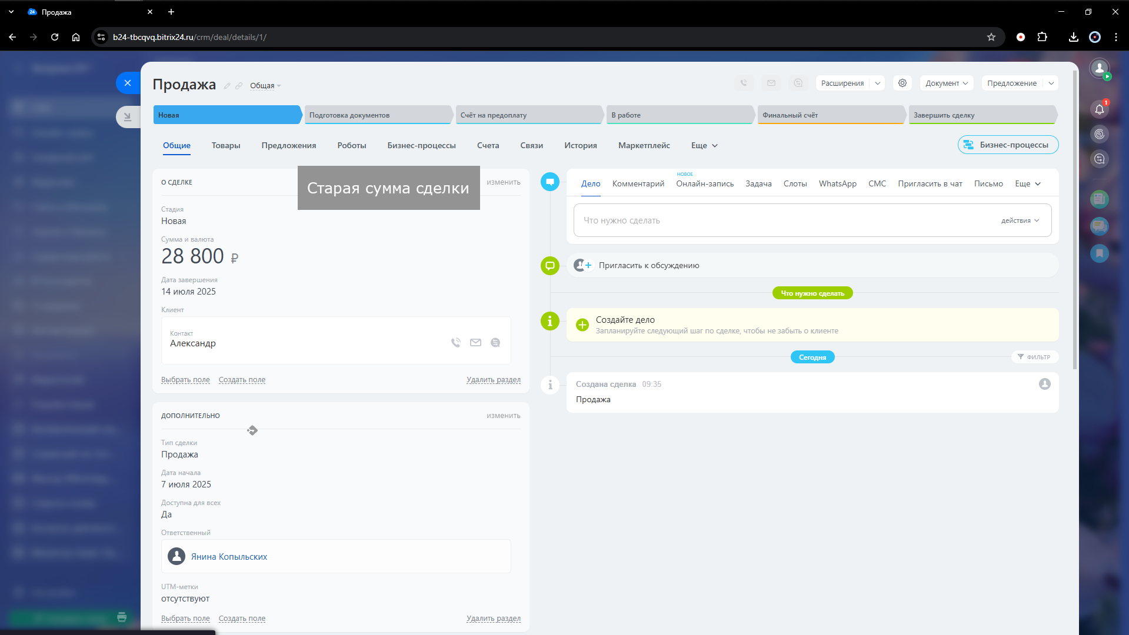Image resolution: width=1129 pixels, height=635 pixels.
Task: Select the Слоты timeline tab
Action: coord(795,183)
